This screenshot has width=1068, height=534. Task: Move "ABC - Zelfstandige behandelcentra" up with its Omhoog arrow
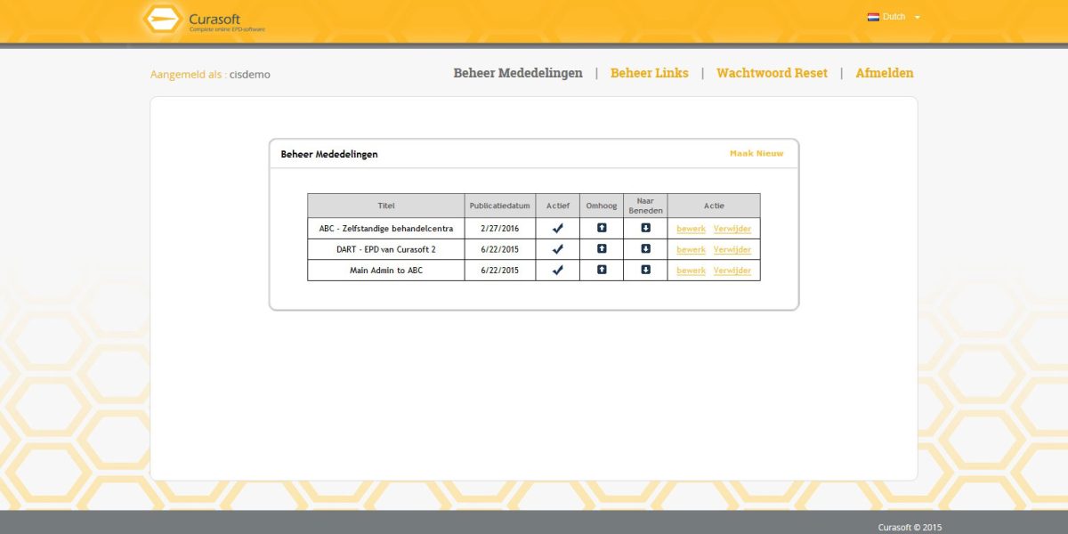pyautogui.click(x=602, y=228)
